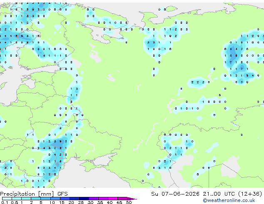Select the 45–50 mm legend swatch

122,199
